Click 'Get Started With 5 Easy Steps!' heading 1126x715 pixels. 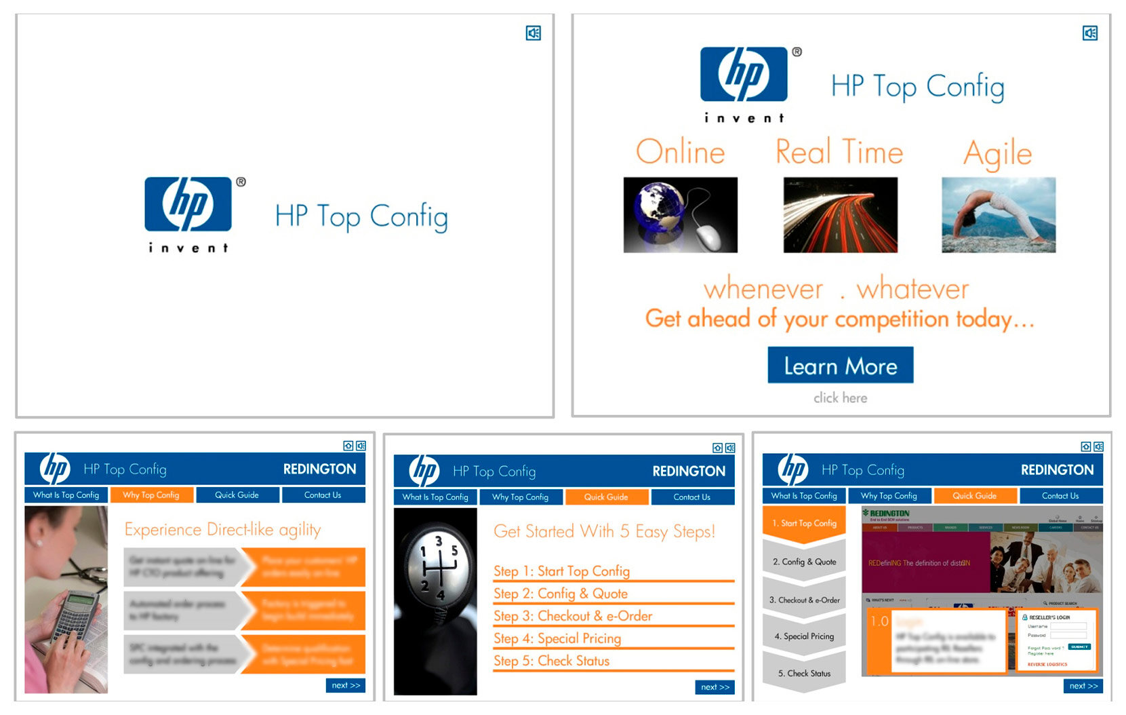pyautogui.click(x=605, y=531)
